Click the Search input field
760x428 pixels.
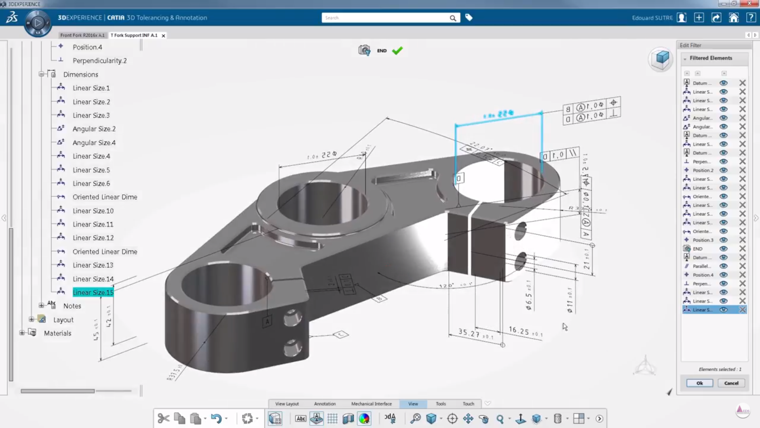tap(386, 18)
